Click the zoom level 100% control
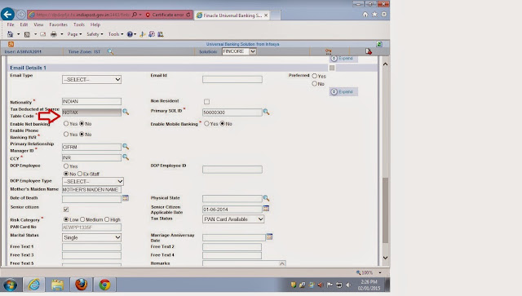This screenshot has width=522, height=296. (369, 272)
